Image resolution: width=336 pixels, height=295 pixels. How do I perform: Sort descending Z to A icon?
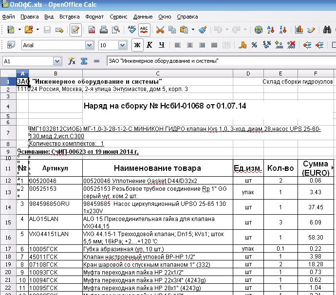tap(283, 30)
